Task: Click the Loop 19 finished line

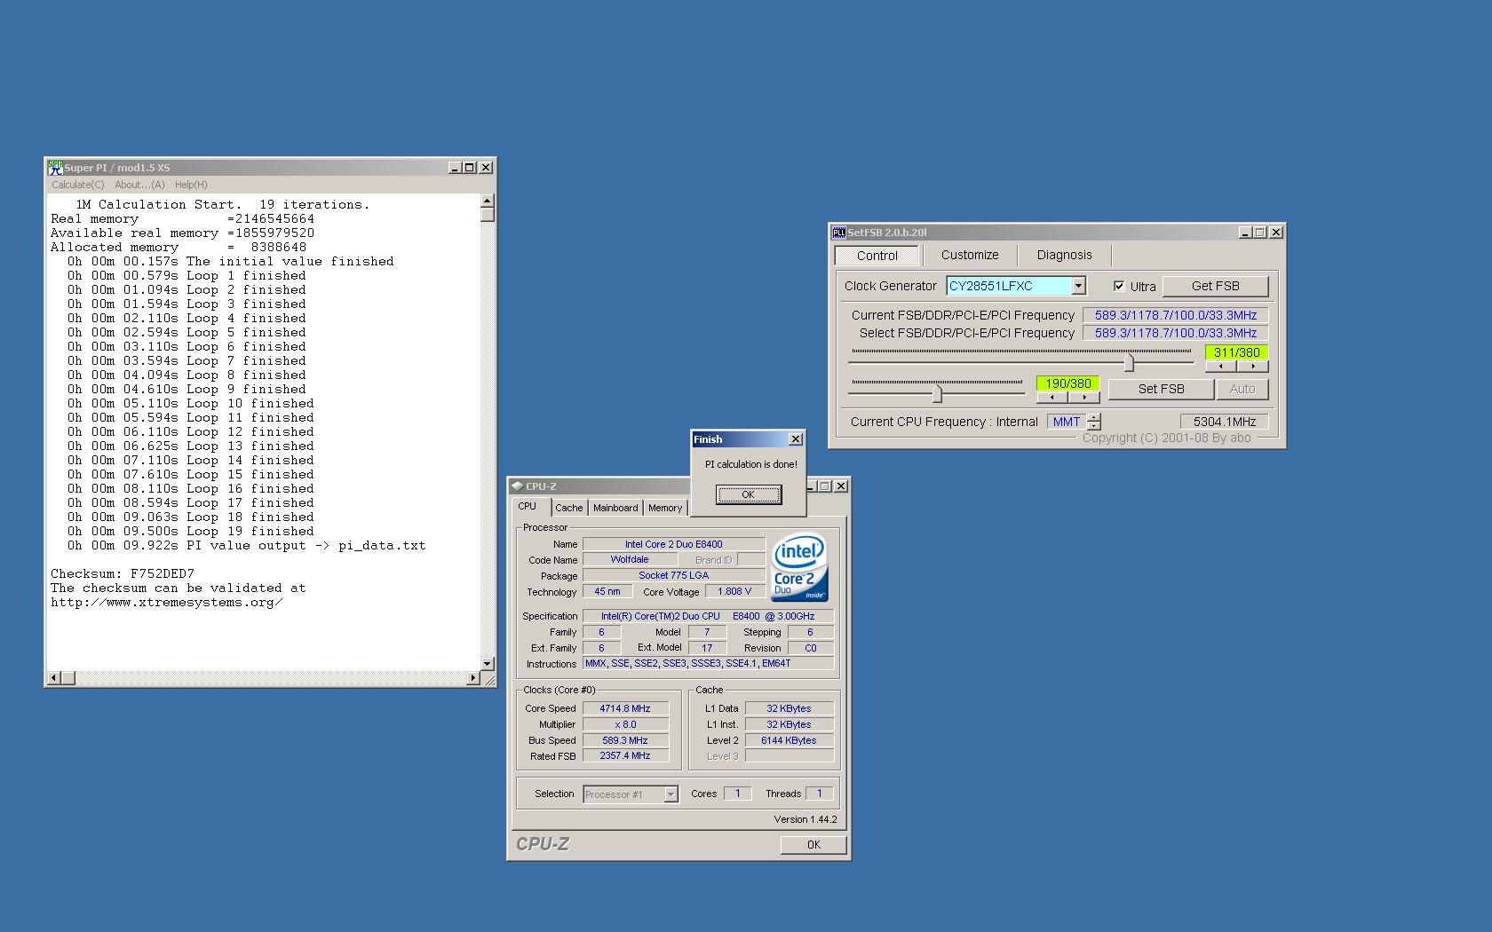Action: (190, 531)
